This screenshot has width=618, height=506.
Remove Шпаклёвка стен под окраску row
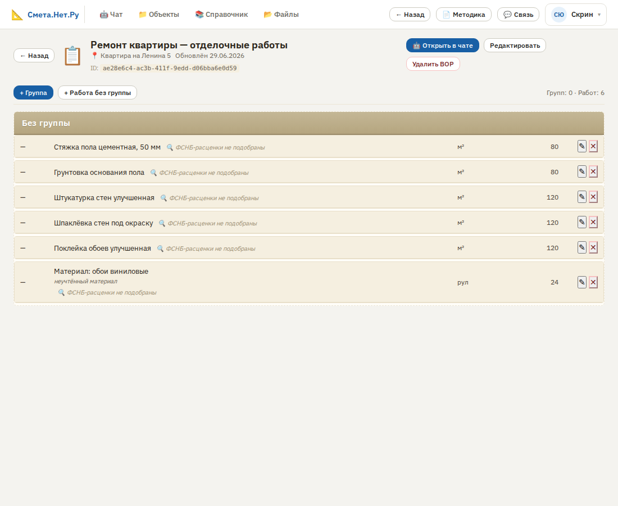coord(593,222)
